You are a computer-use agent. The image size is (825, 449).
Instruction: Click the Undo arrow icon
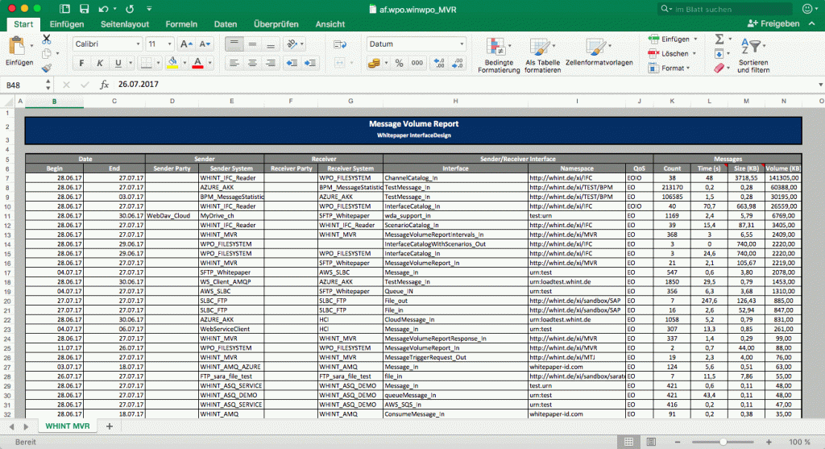point(104,9)
